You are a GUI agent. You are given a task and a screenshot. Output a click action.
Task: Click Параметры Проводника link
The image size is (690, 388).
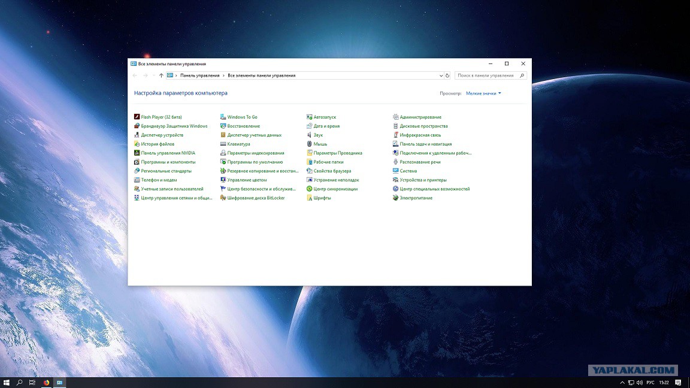[x=338, y=153]
